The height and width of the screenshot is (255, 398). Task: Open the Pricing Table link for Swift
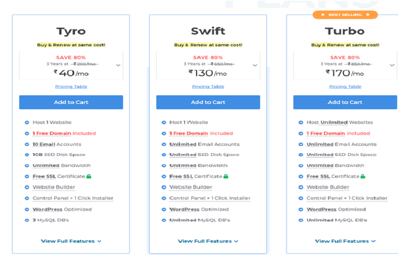click(x=208, y=86)
